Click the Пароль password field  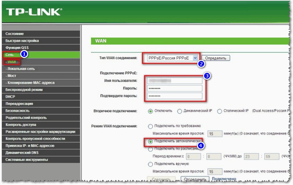[x=174, y=88]
